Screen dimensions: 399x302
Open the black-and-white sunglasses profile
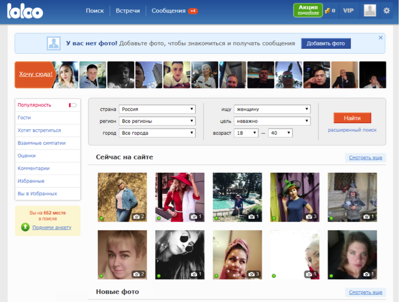coord(180,254)
